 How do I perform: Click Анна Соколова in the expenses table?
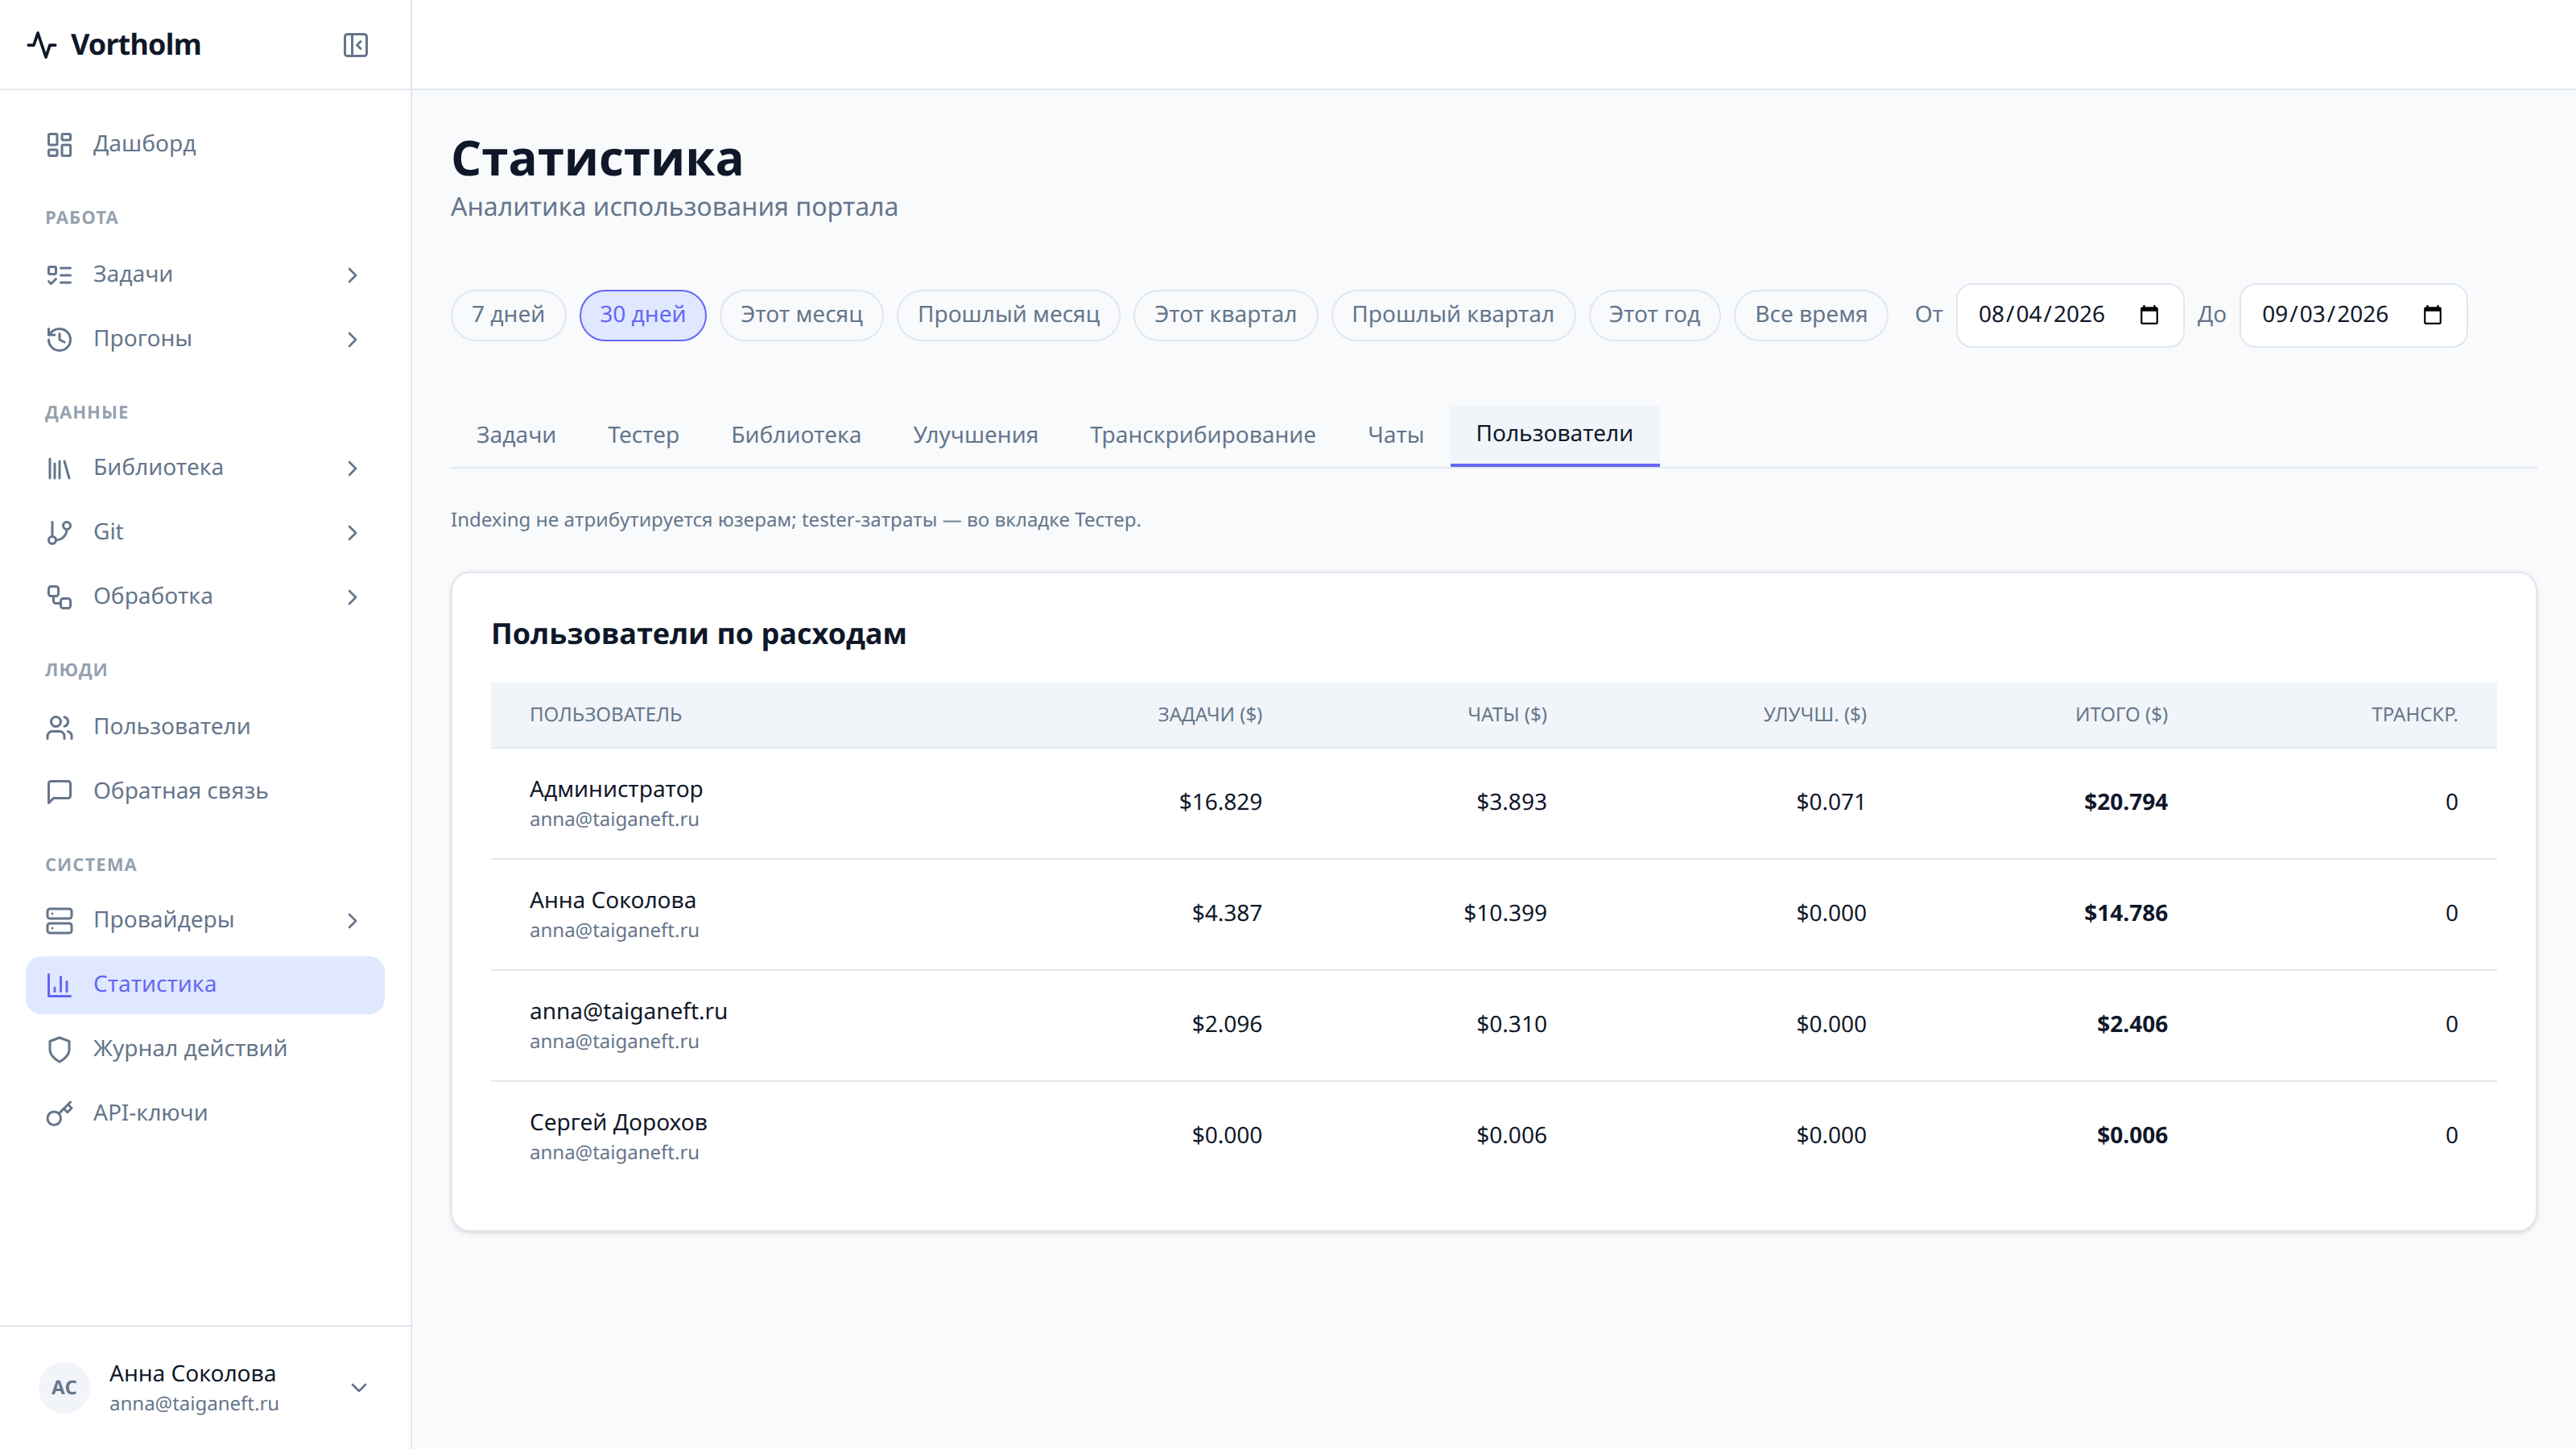pos(613,900)
